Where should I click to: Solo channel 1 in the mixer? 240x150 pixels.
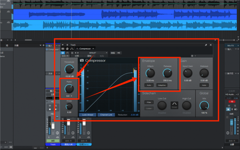click(x=55, y=106)
